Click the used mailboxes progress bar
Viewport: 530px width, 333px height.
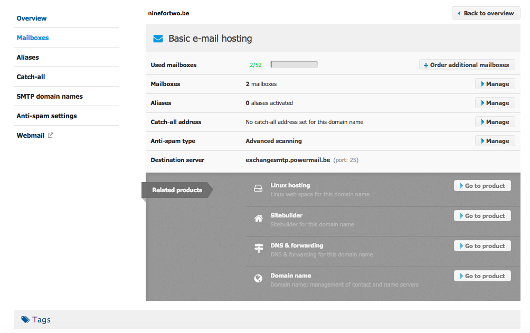pos(294,65)
